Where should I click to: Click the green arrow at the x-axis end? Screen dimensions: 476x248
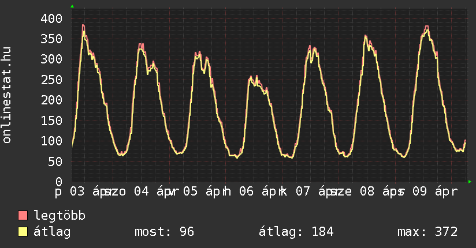(x=470, y=182)
